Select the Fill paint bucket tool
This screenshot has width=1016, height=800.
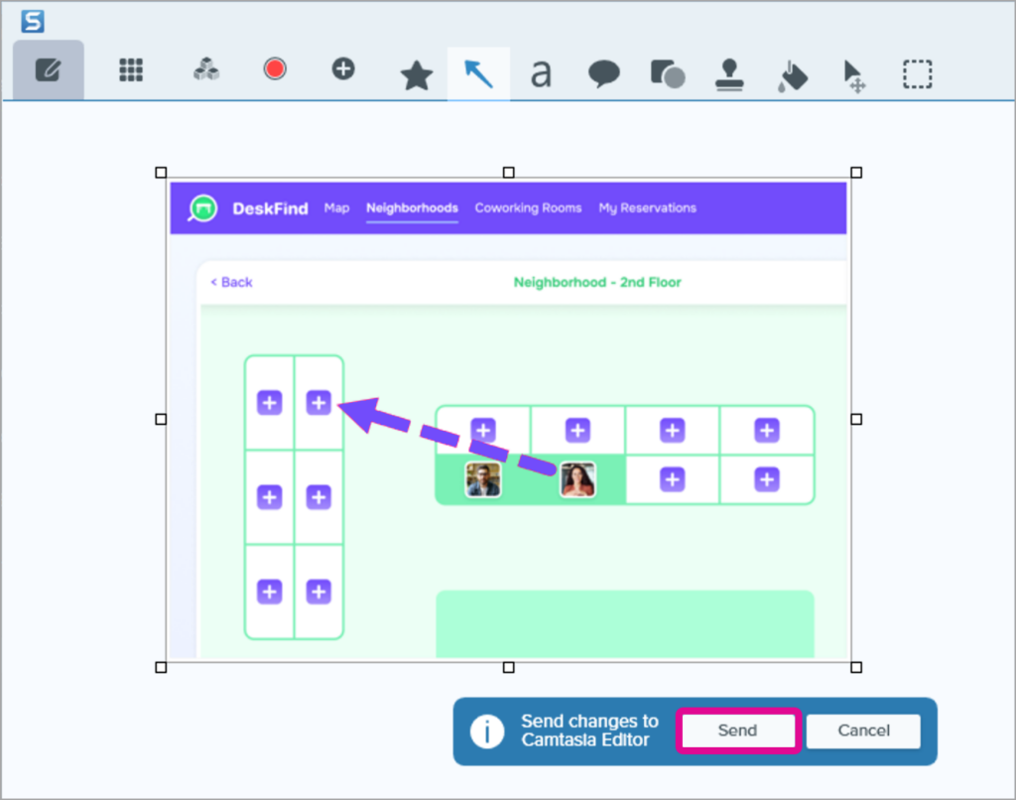tap(793, 75)
